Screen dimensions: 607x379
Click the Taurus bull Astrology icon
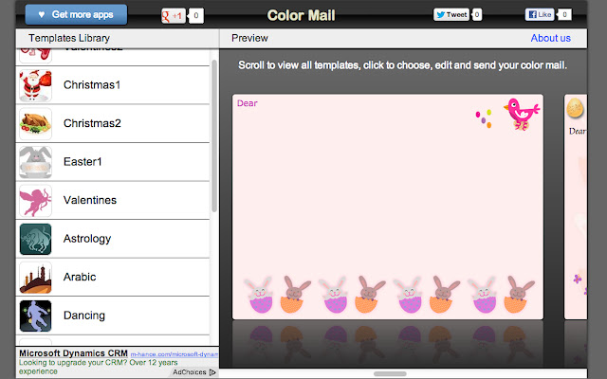35,239
